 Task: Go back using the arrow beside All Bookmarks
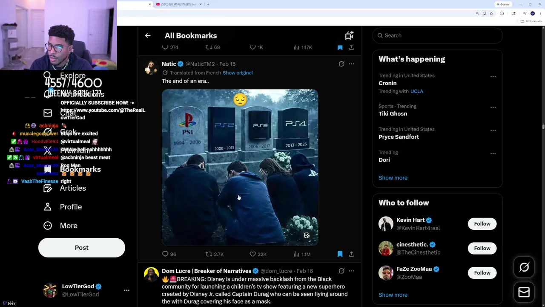(148, 36)
